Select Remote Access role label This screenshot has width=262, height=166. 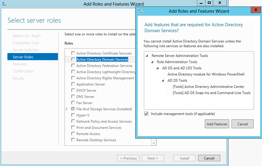point(88,134)
